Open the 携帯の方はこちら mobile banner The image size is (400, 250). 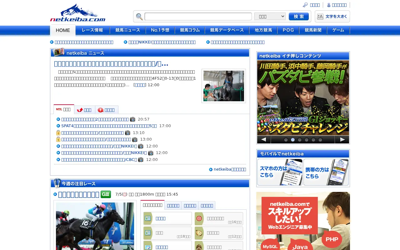326,172
